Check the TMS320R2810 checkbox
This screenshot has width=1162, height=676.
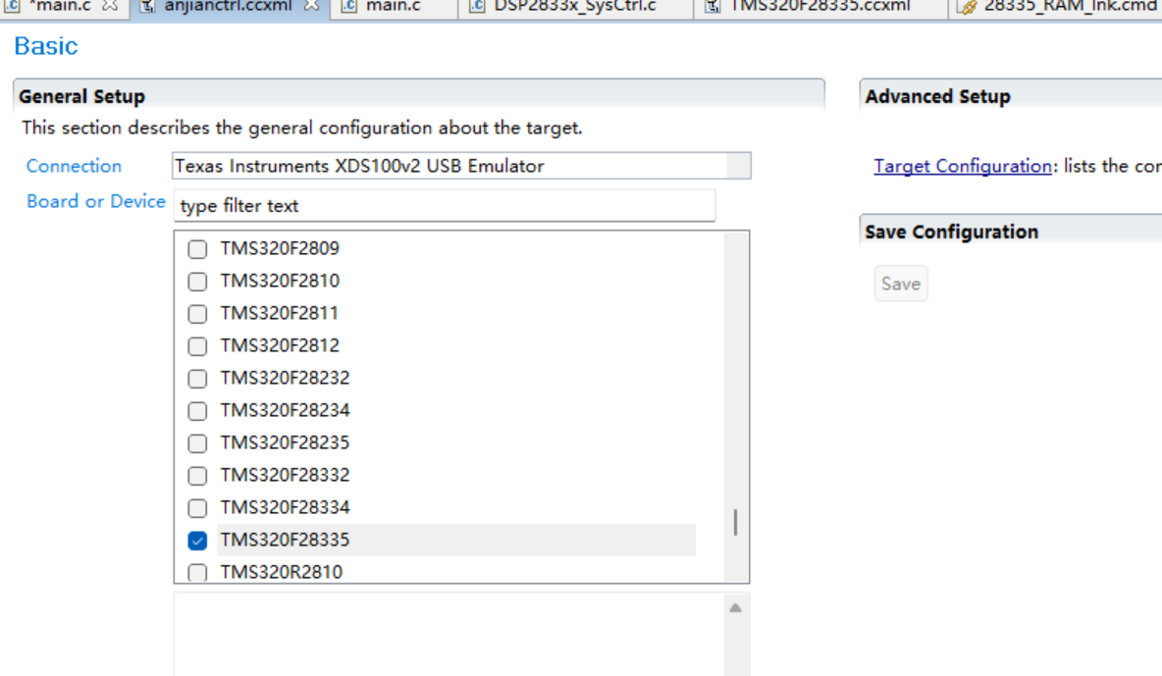click(x=197, y=573)
